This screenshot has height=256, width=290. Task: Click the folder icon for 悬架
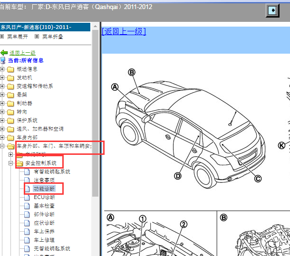[10, 95]
